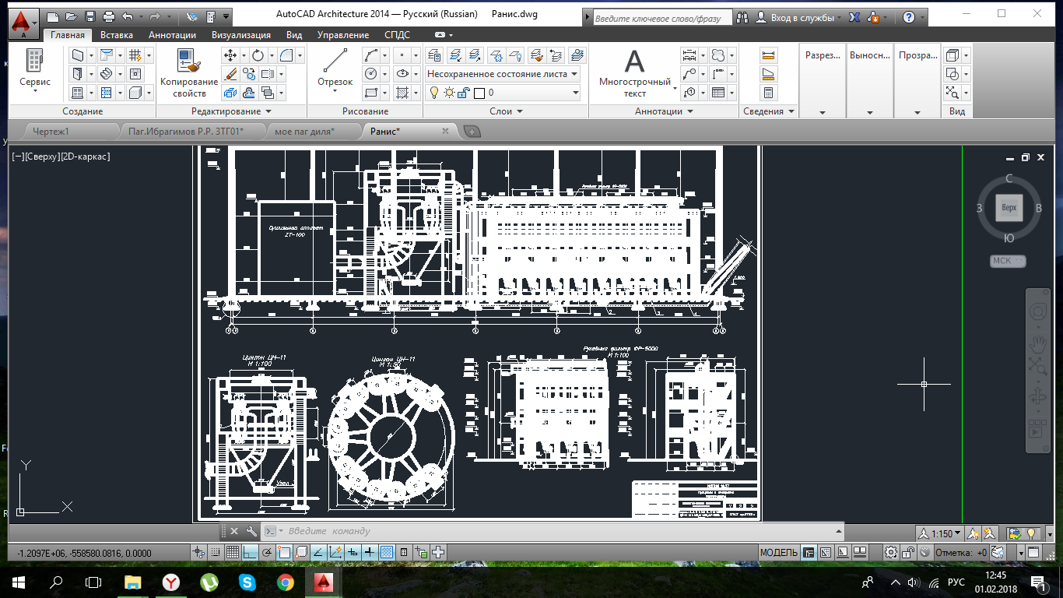Click the Save icon in quick access toolbar
The height and width of the screenshot is (598, 1063).
[90, 16]
